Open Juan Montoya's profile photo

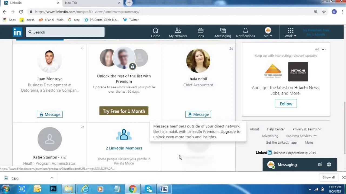click(x=49, y=61)
